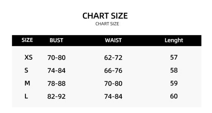Click the L length value 60

pos(174,96)
